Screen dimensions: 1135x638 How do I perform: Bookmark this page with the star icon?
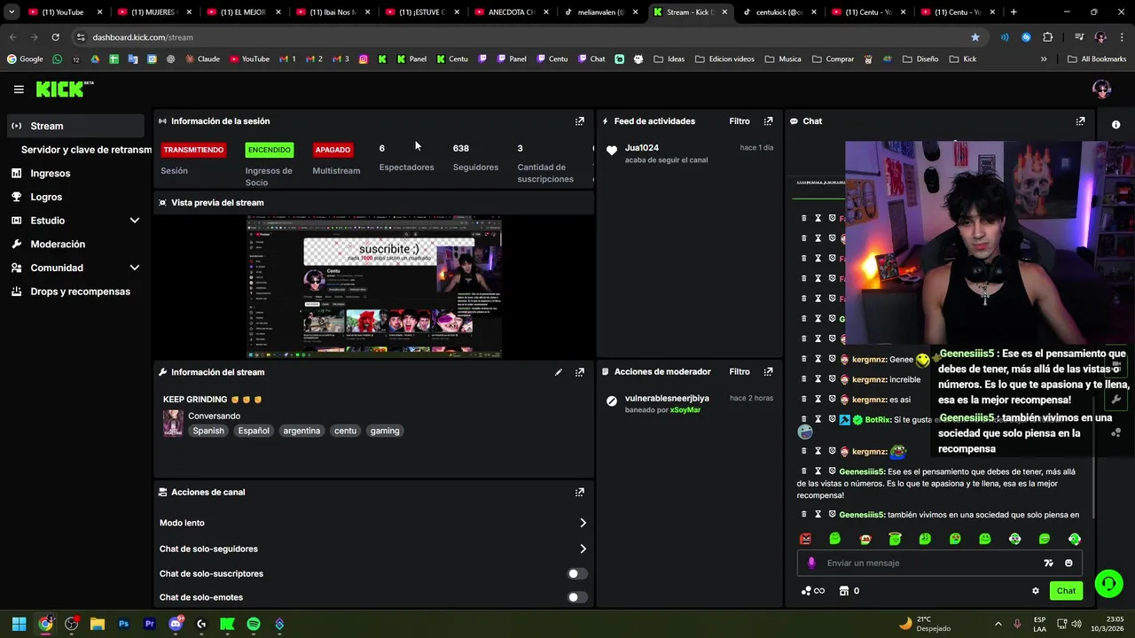[x=975, y=37]
